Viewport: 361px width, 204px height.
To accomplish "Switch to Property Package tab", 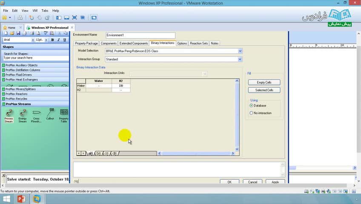I will 86,43.
